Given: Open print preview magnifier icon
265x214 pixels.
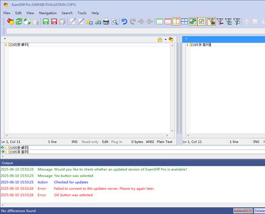Looking at the screenshot, I should 115,22.
